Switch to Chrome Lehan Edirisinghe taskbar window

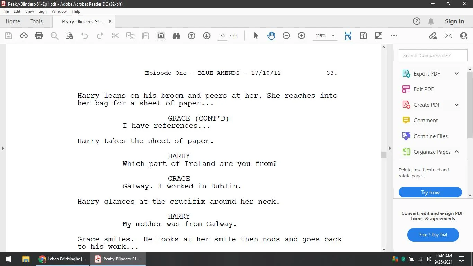[x=62, y=259]
